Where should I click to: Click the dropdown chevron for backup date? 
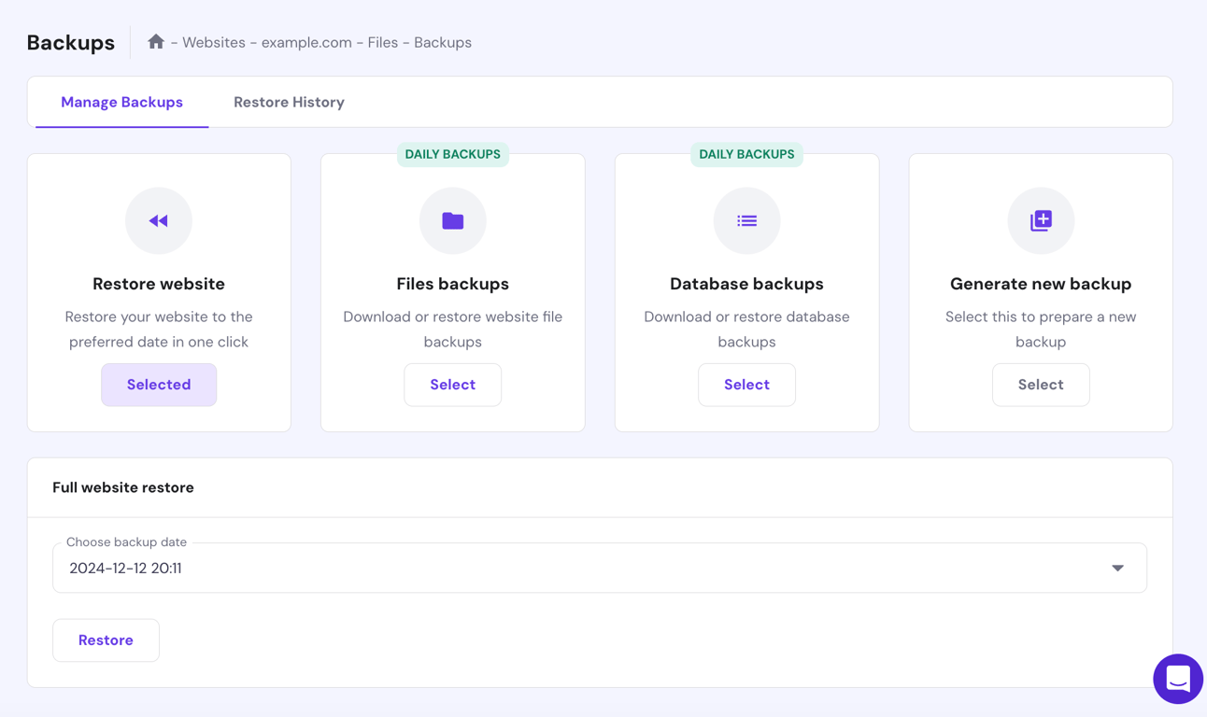point(1117,567)
